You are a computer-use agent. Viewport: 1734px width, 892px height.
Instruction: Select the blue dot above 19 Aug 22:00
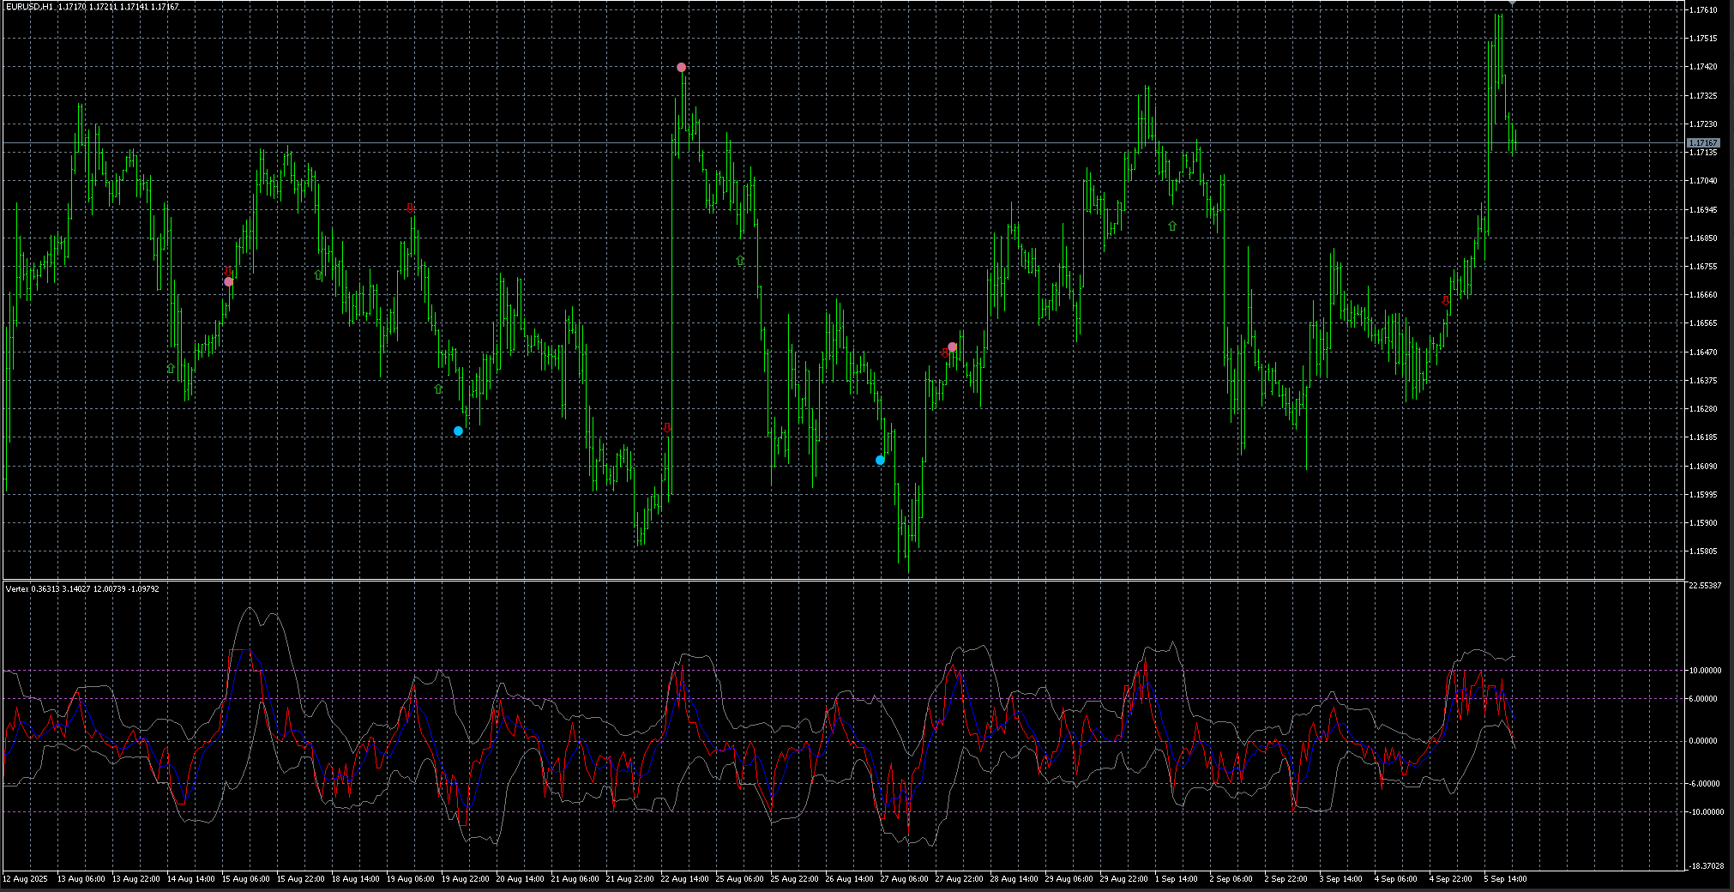tap(458, 431)
